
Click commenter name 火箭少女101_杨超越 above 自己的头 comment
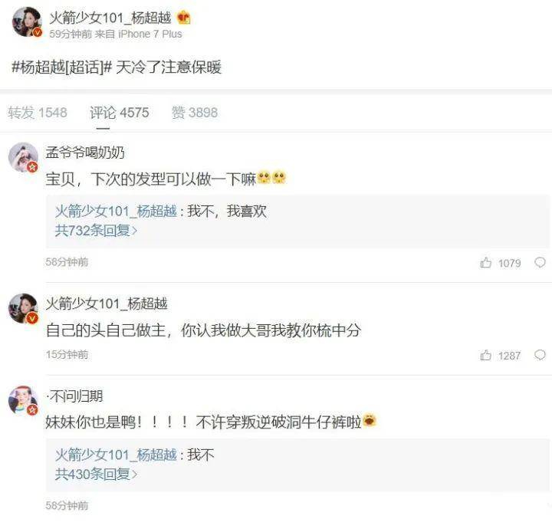107,304
